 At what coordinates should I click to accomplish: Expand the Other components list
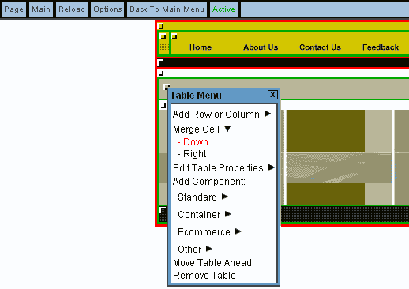195,250
